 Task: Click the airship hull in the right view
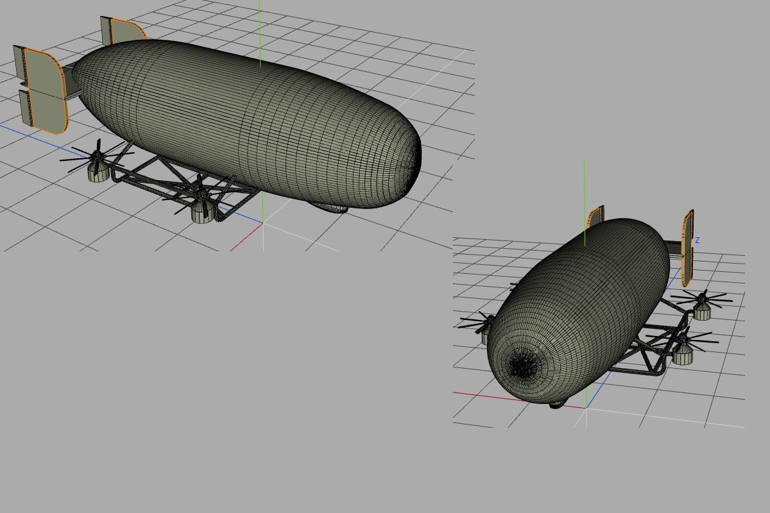pyautogui.click(x=577, y=314)
